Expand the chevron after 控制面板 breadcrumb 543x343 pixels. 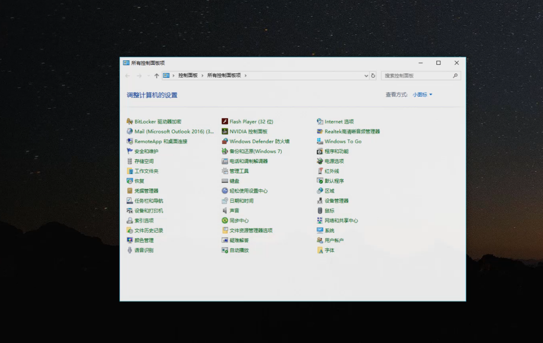click(202, 76)
